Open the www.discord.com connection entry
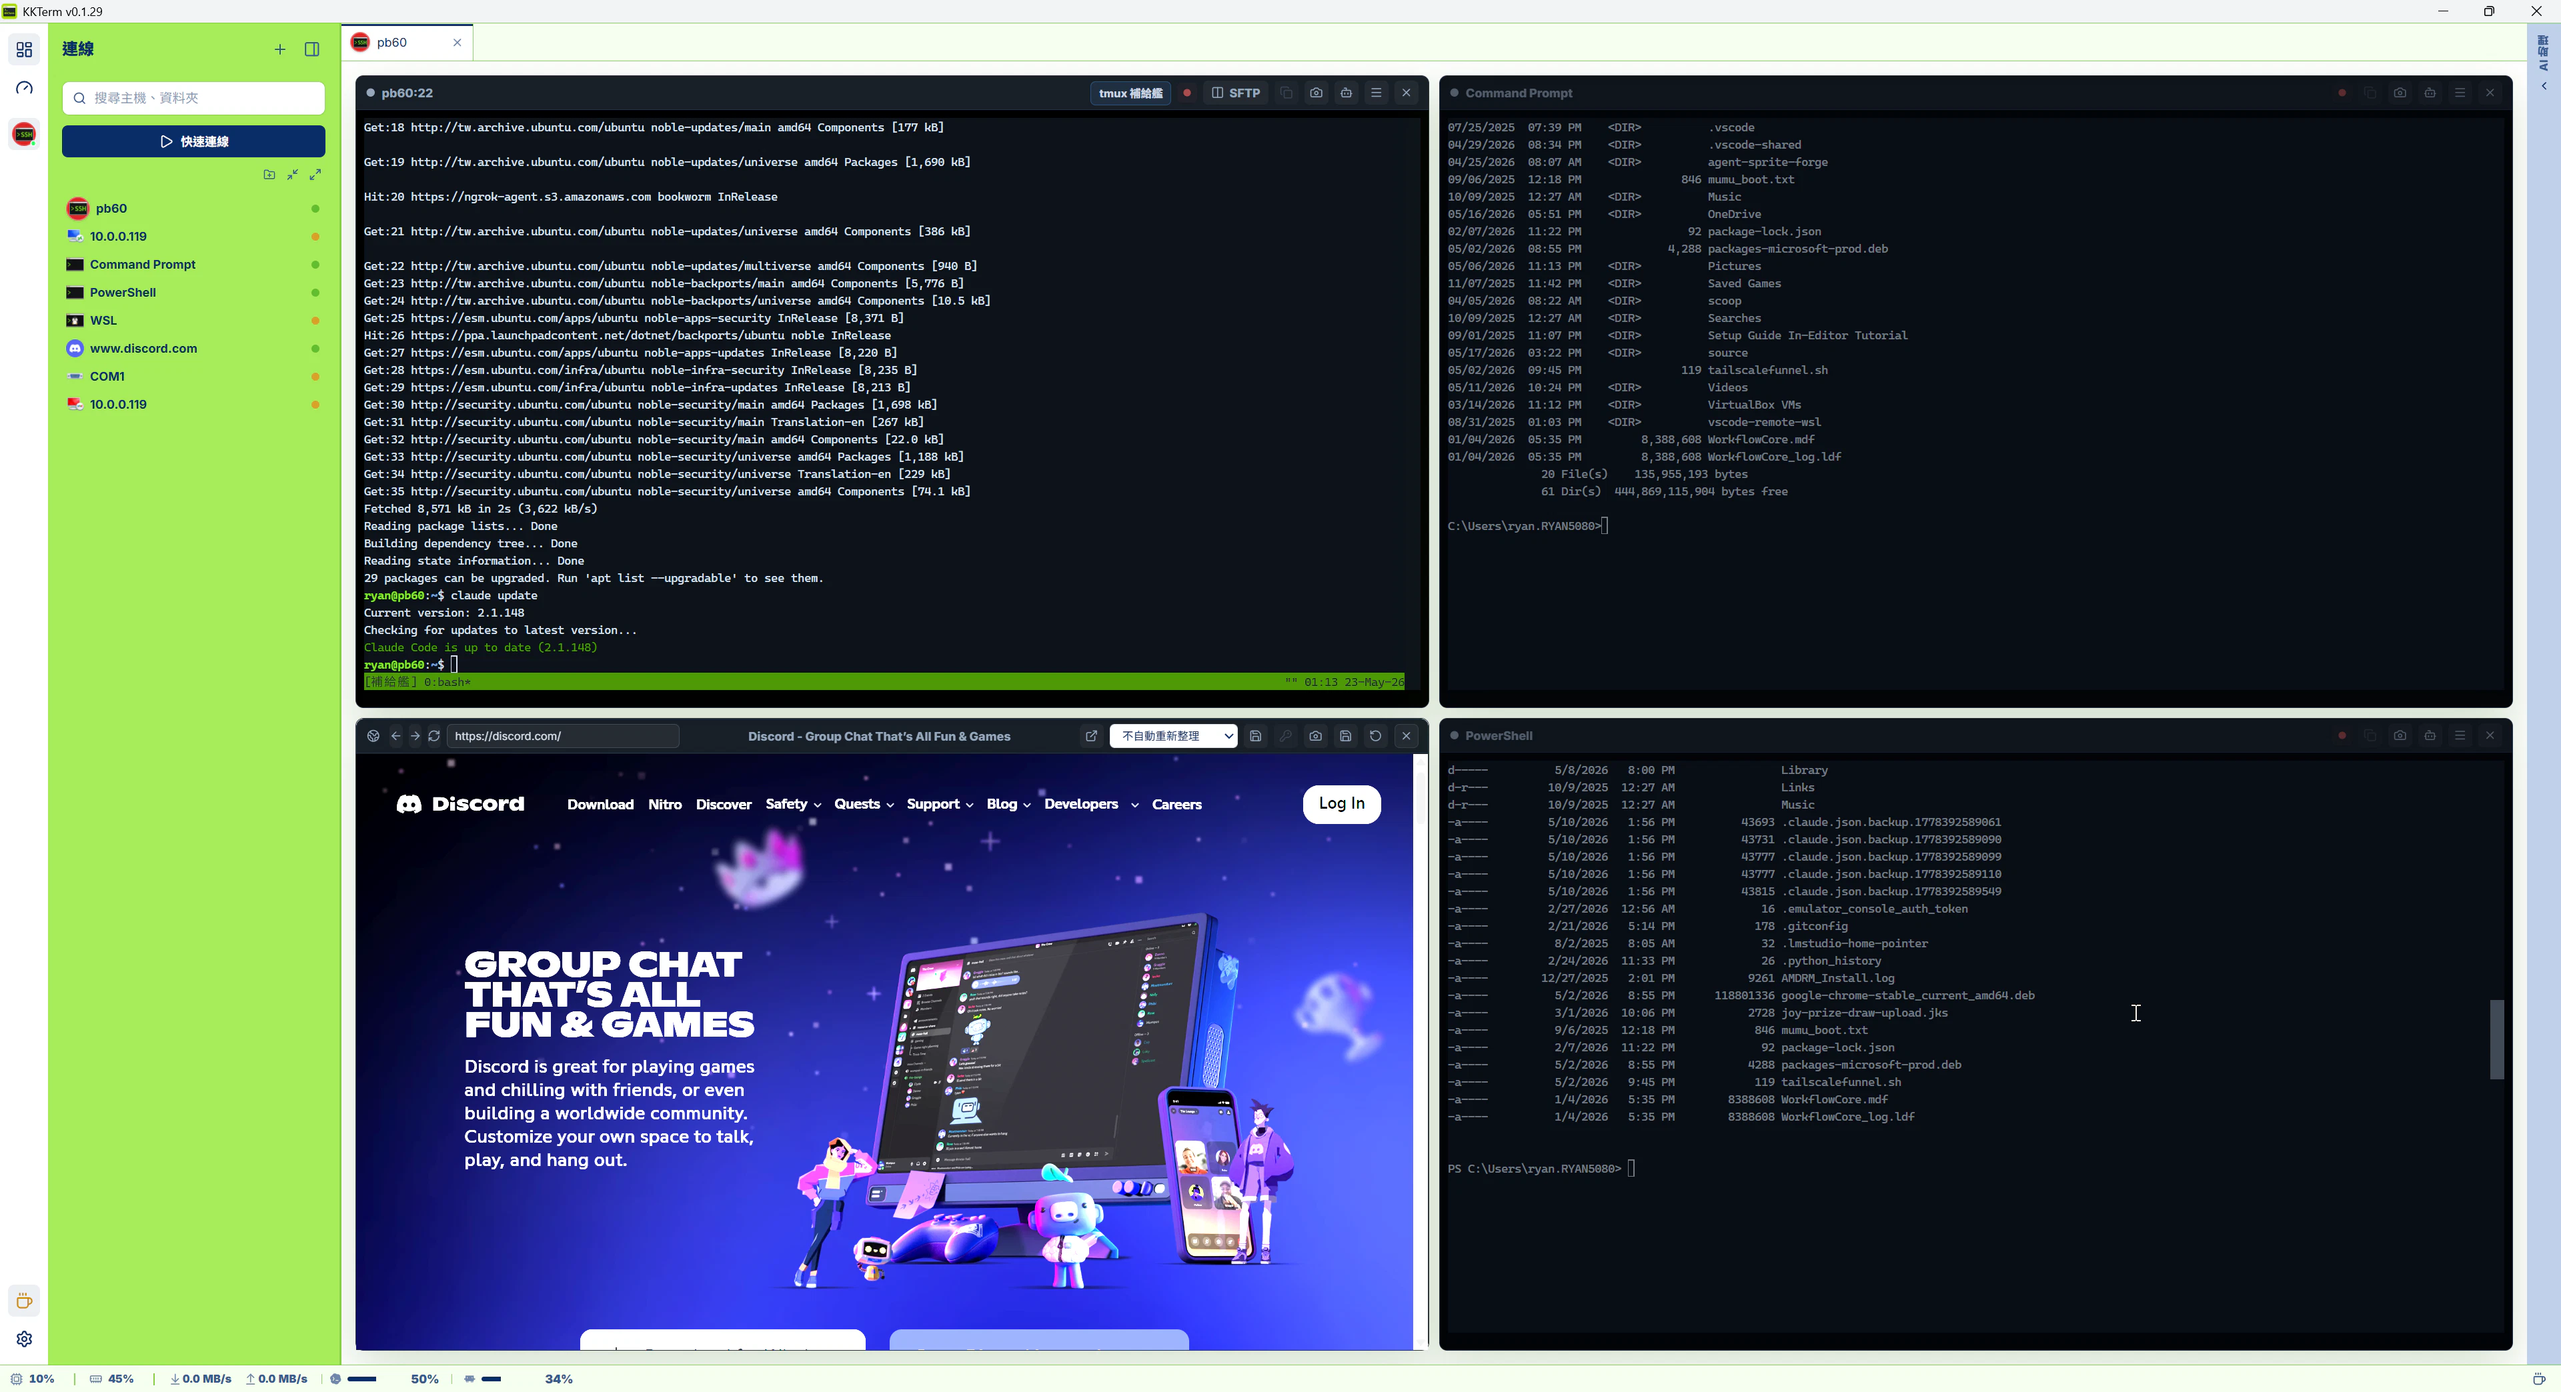Viewport: 2561px width, 1392px height. point(193,348)
